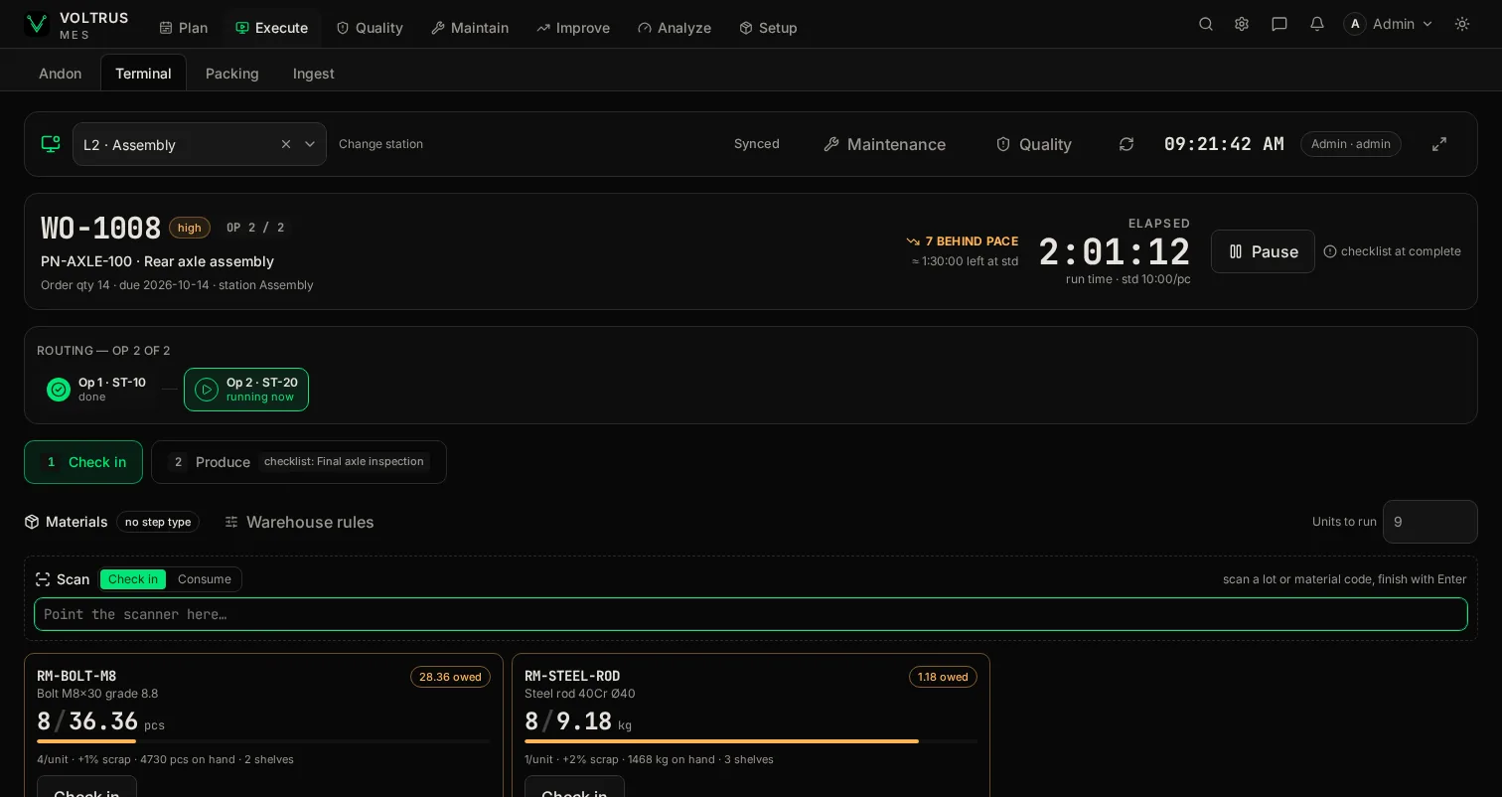This screenshot has width=1502, height=797.
Task: Click the Warehouse rules sliders icon
Action: pyautogui.click(x=231, y=522)
